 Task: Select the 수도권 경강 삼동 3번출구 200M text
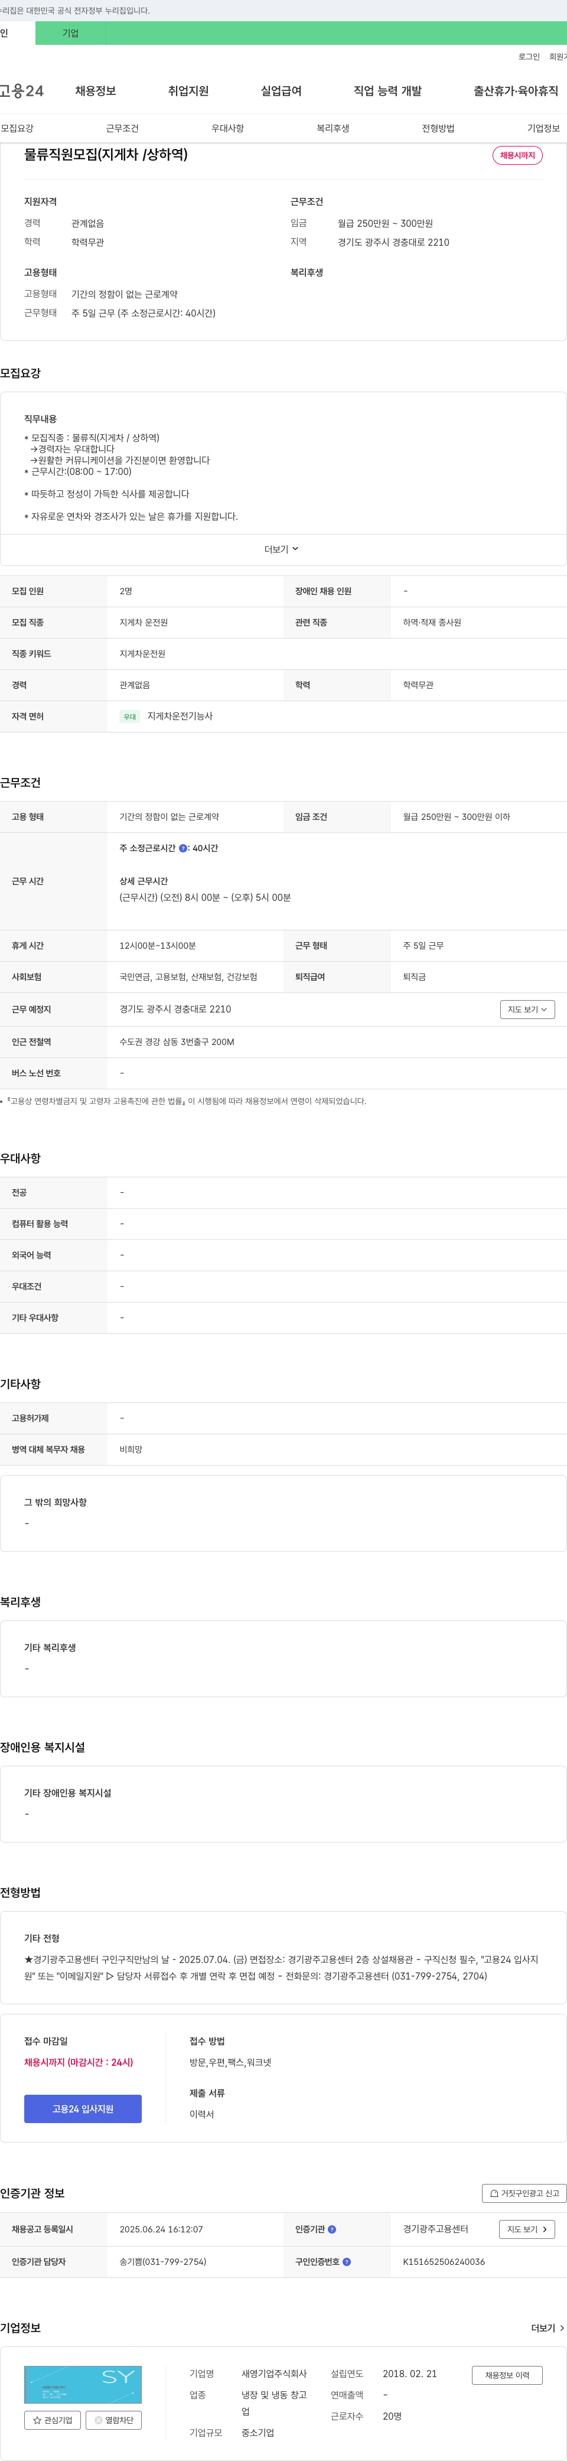pyautogui.click(x=177, y=1042)
